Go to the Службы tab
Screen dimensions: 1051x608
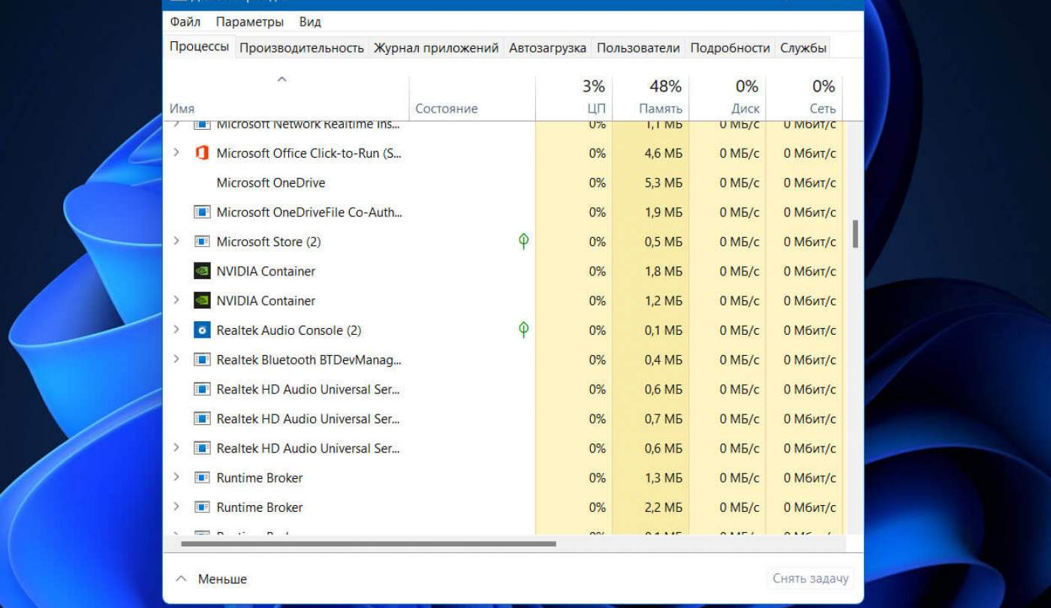pyautogui.click(x=803, y=48)
